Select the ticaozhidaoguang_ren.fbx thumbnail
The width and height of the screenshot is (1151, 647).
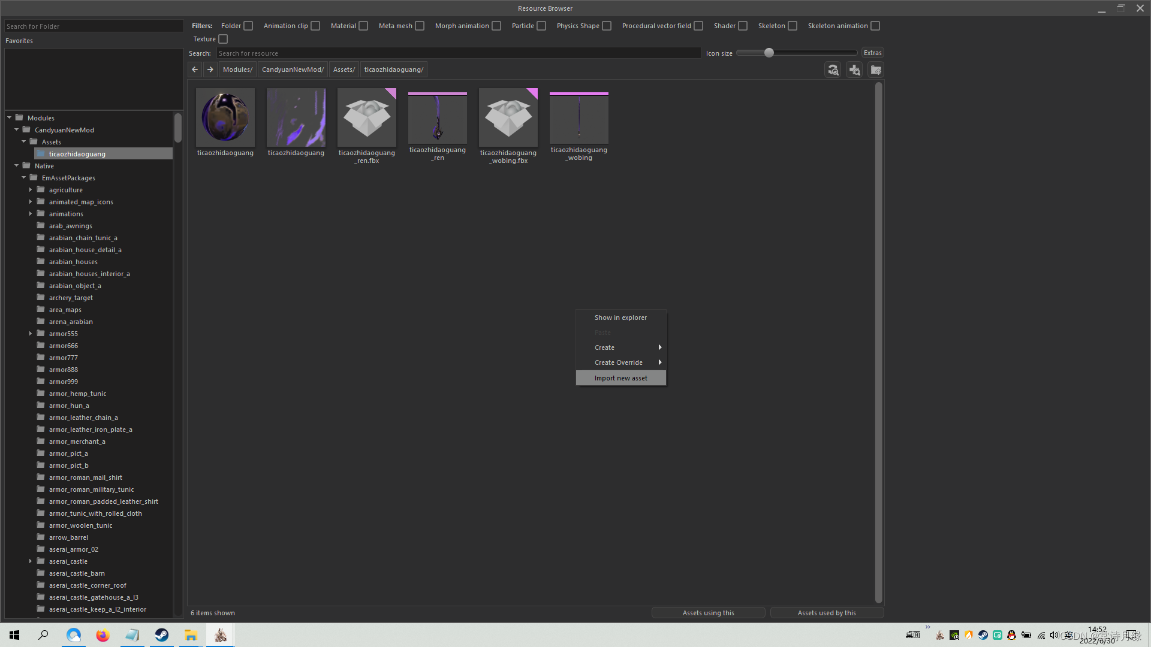(366, 118)
